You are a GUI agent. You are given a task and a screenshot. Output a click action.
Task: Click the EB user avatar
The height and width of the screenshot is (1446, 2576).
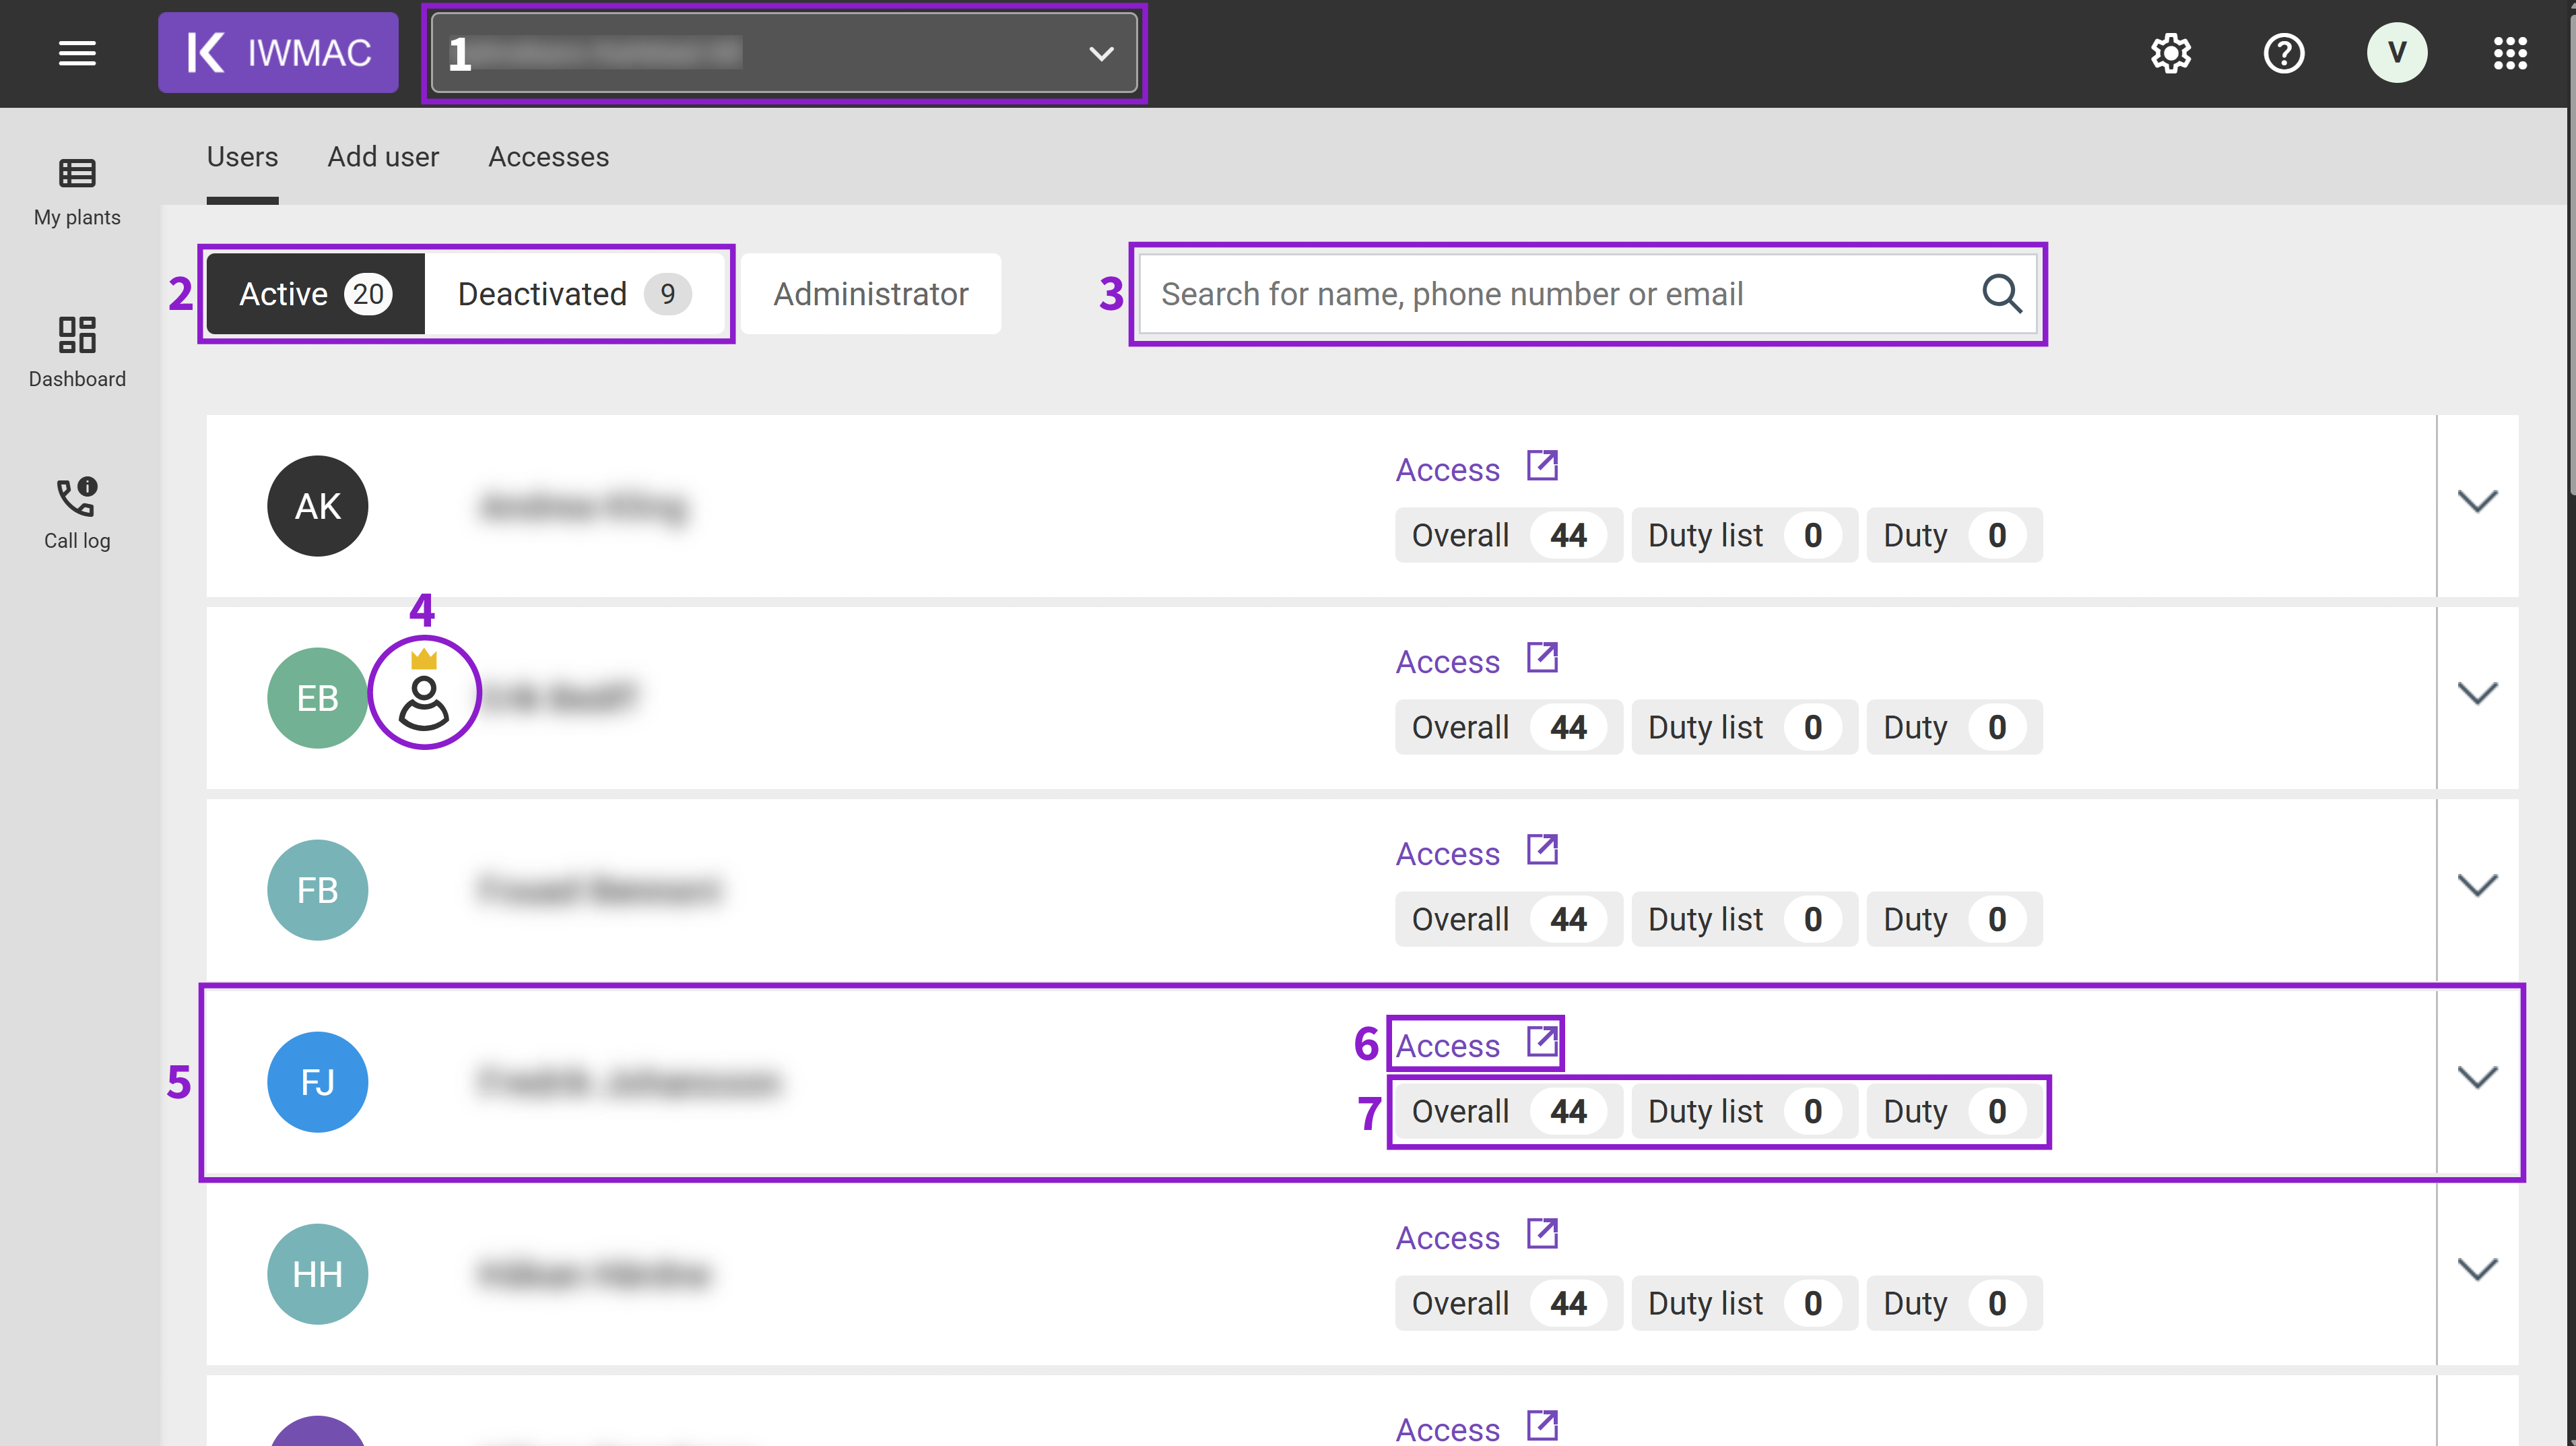coord(317,699)
